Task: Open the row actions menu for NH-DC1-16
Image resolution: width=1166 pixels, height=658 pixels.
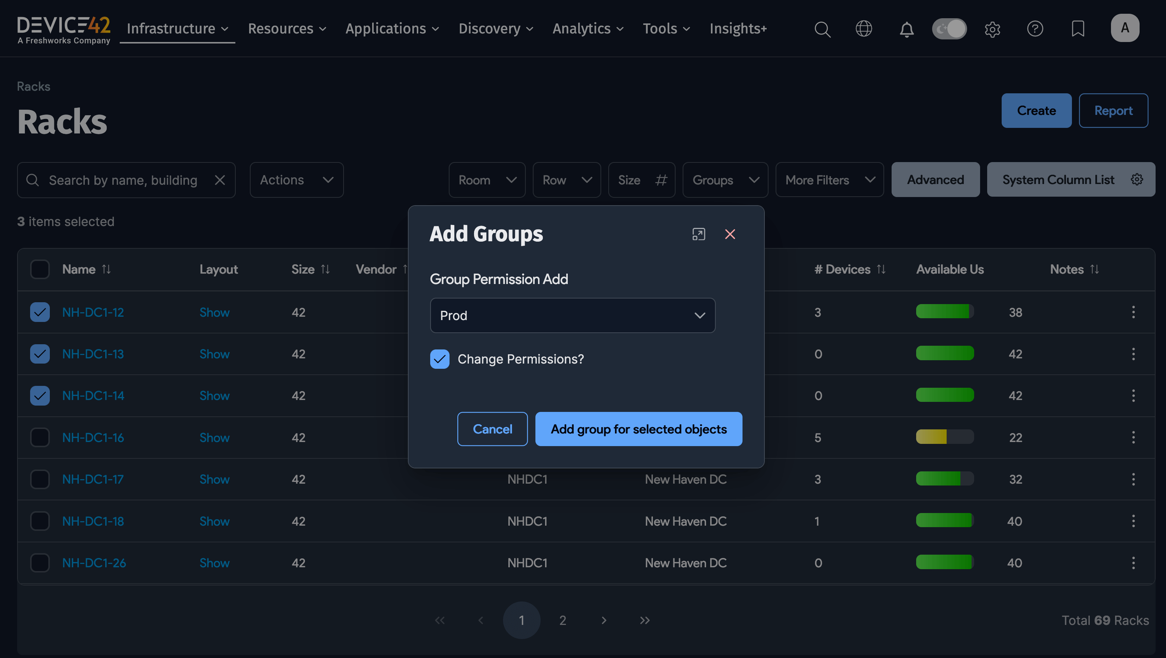Action: tap(1133, 437)
